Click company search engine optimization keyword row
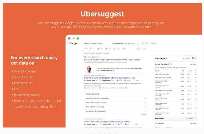The height and width of the screenshot is (134, 204). coord(176,82)
